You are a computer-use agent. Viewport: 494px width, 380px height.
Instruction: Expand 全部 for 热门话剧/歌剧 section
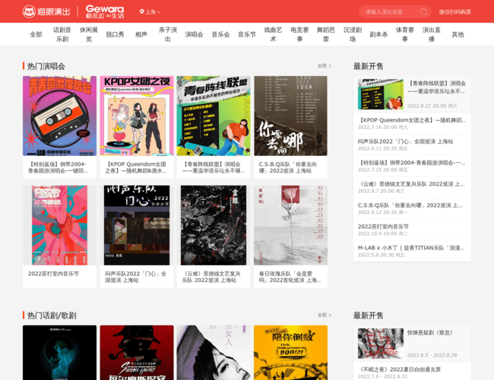pos(324,315)
